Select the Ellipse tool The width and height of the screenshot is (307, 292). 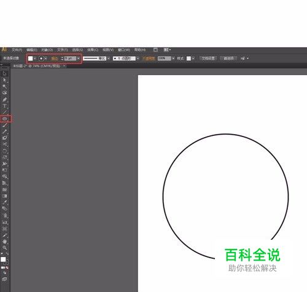(x=4, y=119)
